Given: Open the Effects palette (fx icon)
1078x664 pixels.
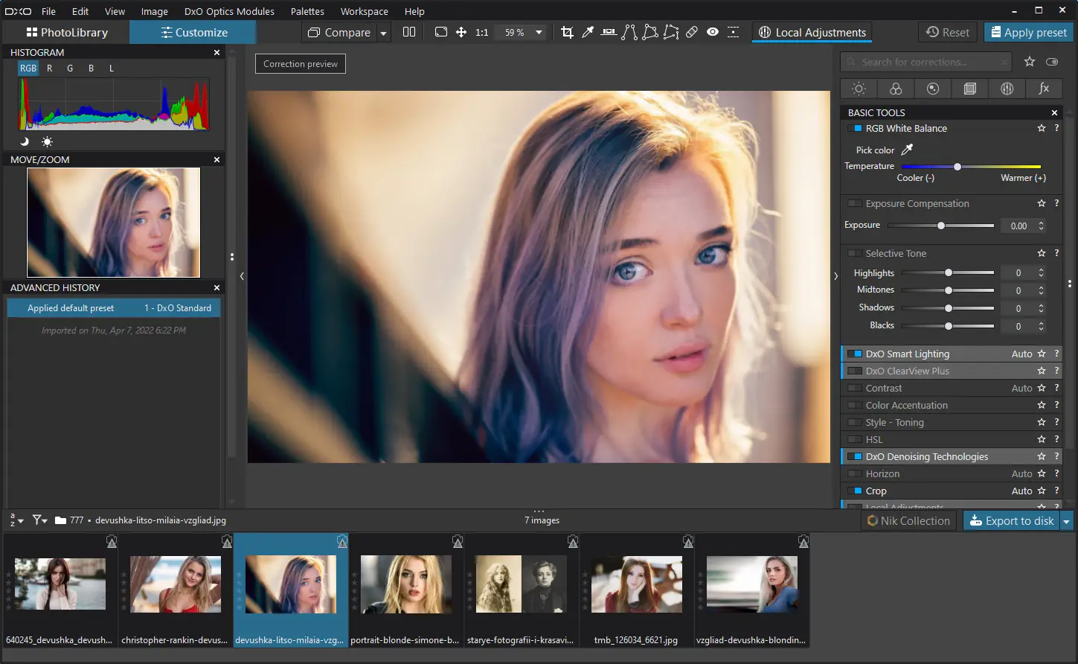Looking at the screenshot, I should click(x=1044, y=89).
